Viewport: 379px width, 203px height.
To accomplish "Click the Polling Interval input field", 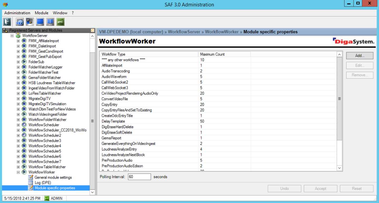I will (139, 177).
